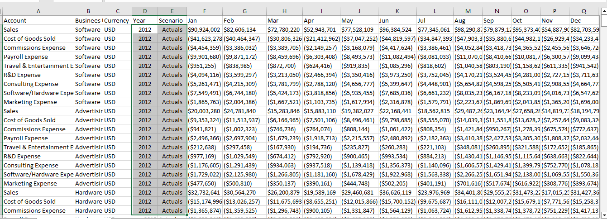
Task: Select column Q header
Action: tap(584, 11)
